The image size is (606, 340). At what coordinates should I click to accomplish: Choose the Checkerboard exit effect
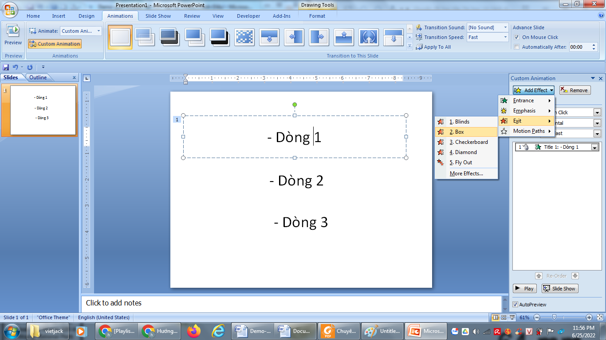[x=466, y=142]
